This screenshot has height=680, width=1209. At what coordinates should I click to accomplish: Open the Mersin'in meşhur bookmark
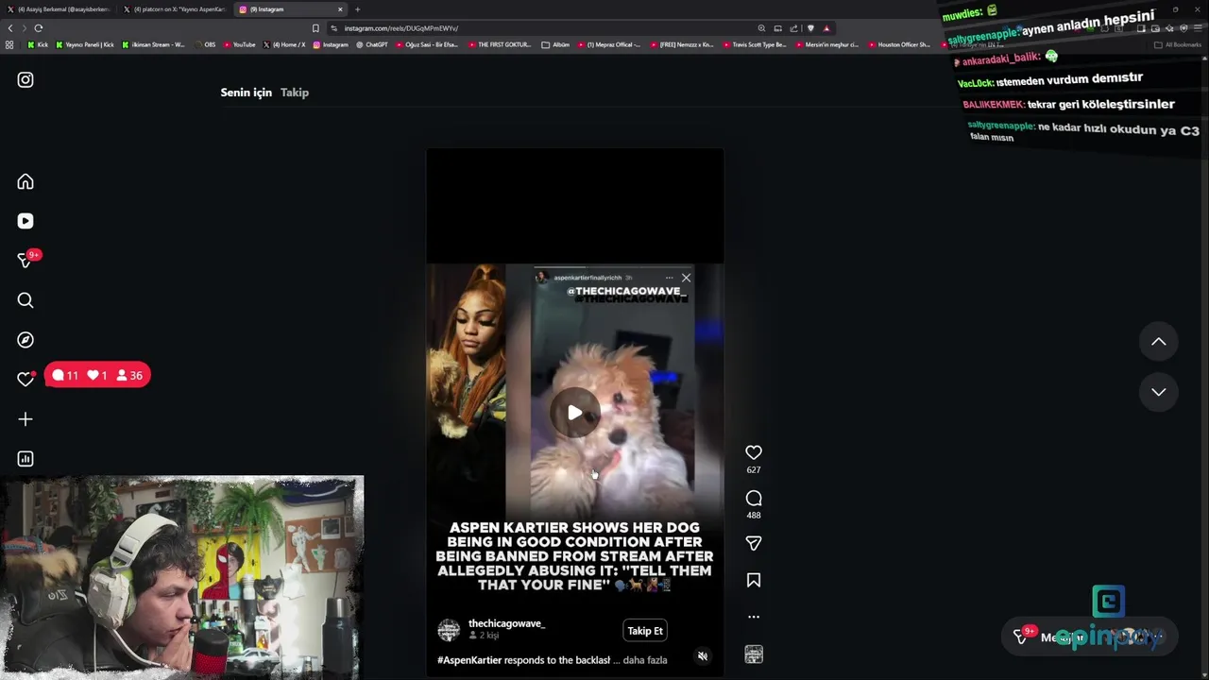(x=826, y=44)
